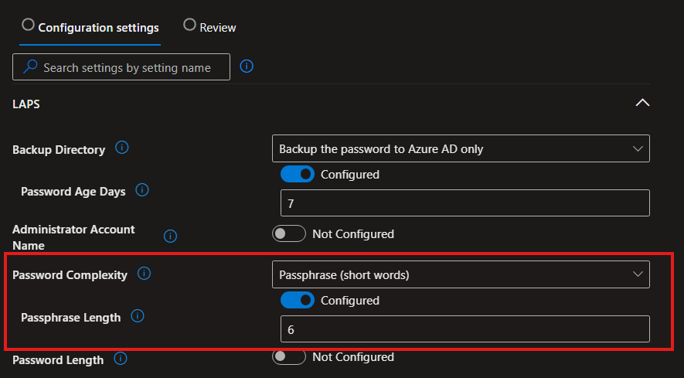Open the Backup Directory dropdown
Image resolution: width=684 pixels, height=378 pixels.
[x=461, y=148]
